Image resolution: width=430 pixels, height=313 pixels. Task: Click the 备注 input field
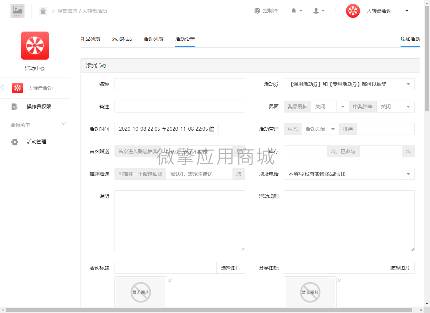coord(180,107)
